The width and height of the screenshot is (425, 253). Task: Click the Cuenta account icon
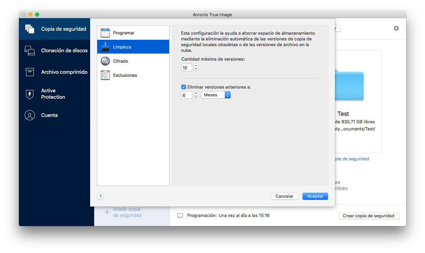coord(30,115)
